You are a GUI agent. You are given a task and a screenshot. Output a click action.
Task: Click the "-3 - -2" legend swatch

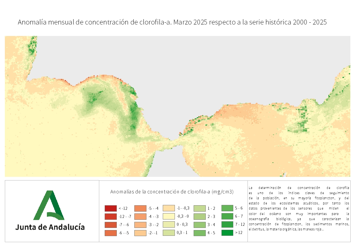[140, 225]
